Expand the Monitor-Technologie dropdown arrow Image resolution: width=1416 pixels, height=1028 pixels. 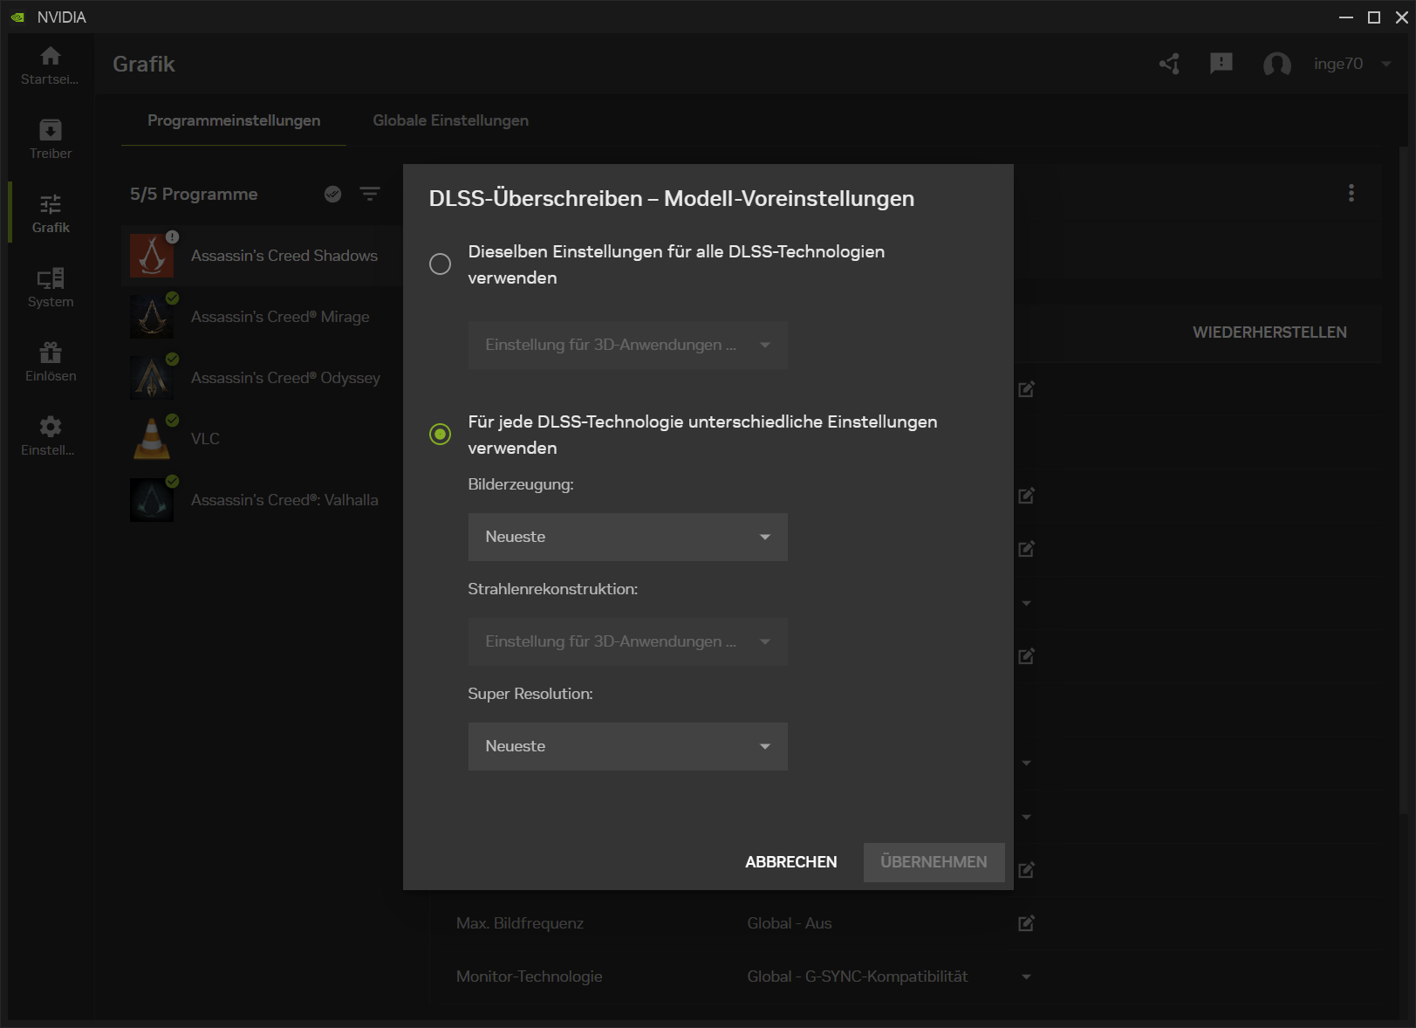1027,977
